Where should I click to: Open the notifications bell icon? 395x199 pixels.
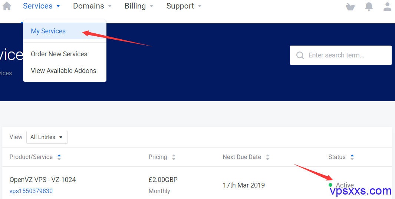point(369,7)
